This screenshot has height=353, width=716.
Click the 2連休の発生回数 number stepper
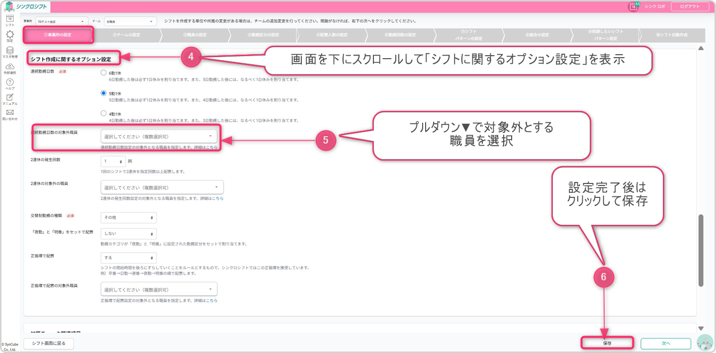point(113,162)
